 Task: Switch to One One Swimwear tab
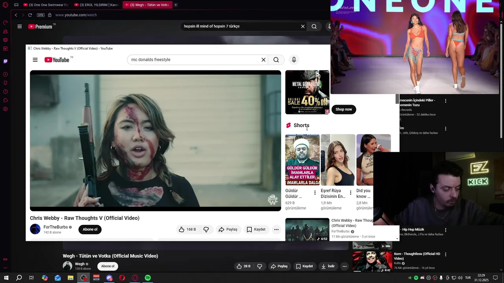tap(46, 5)
